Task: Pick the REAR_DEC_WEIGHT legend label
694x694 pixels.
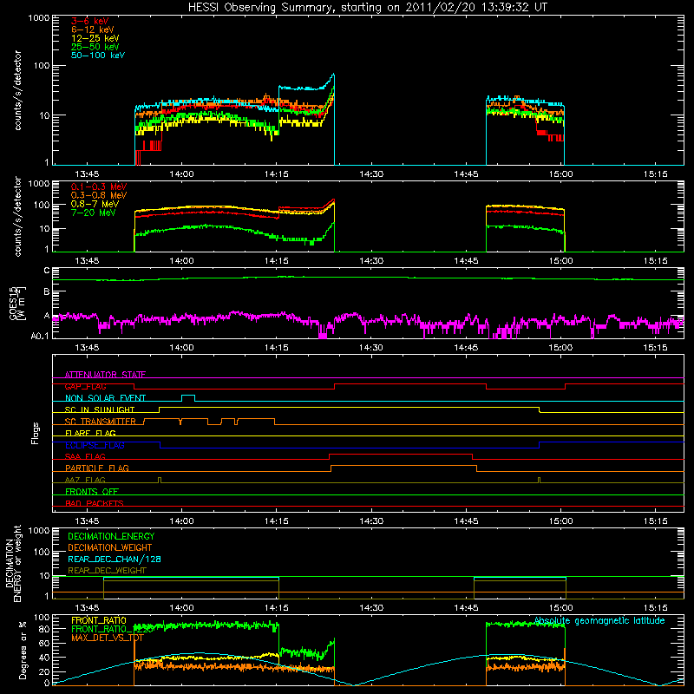Action: tap(107, 571)
